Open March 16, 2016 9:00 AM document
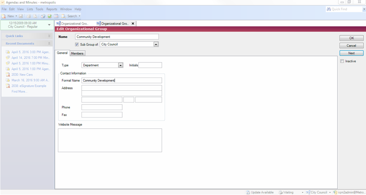This screenshot has height=195, width=366. pos(30,80)
